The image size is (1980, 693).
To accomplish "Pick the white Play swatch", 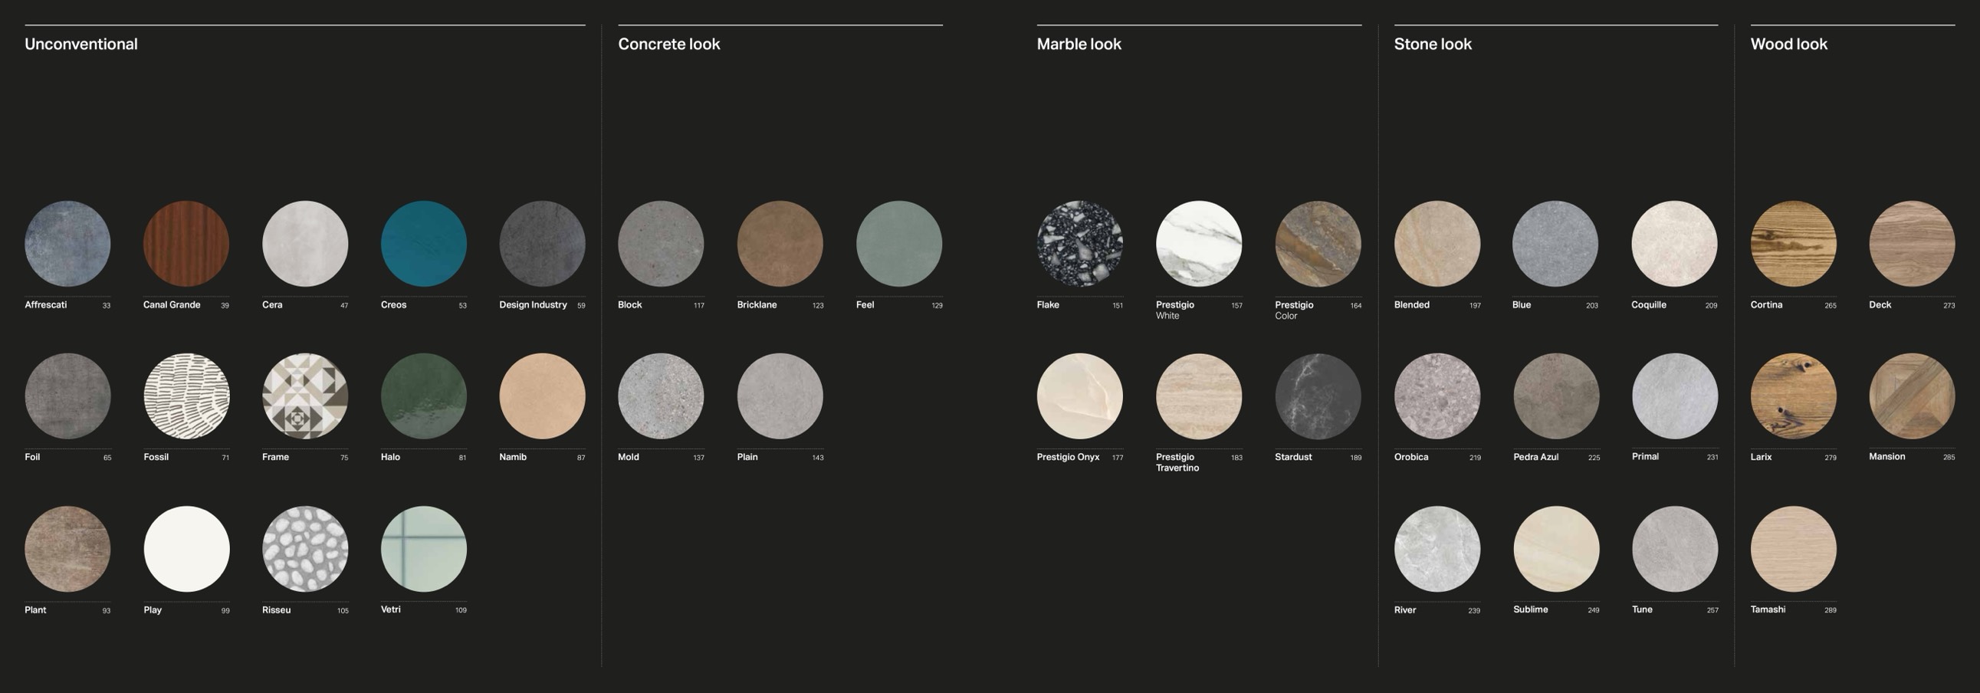I will [x=186, y=549].
